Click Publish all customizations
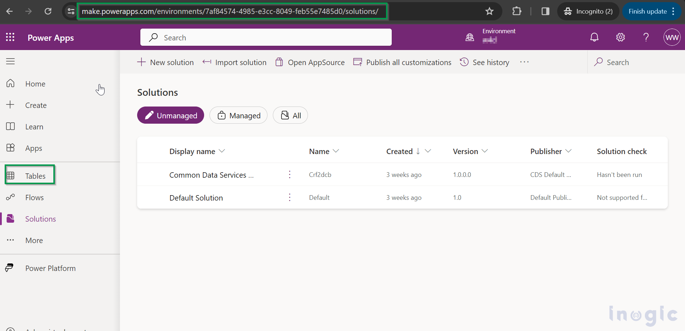Screen dimensions: 685x331 click(x=402, y=62)
